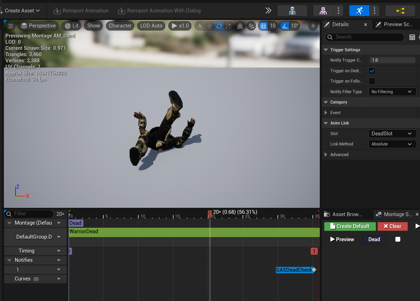Open the Character menu

(120, 26)
